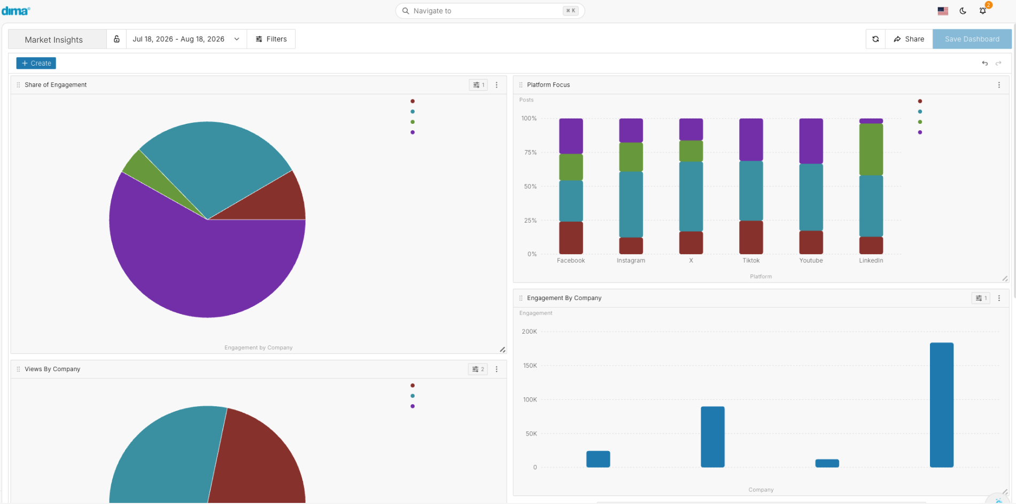
Task: Focus the Navigate to search field
Action: point(490,11)
